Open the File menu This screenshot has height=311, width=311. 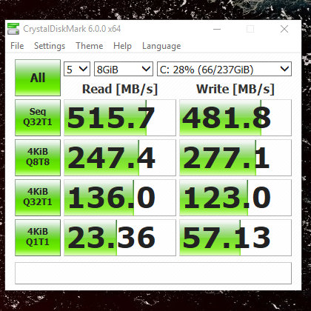pos(17,46)
